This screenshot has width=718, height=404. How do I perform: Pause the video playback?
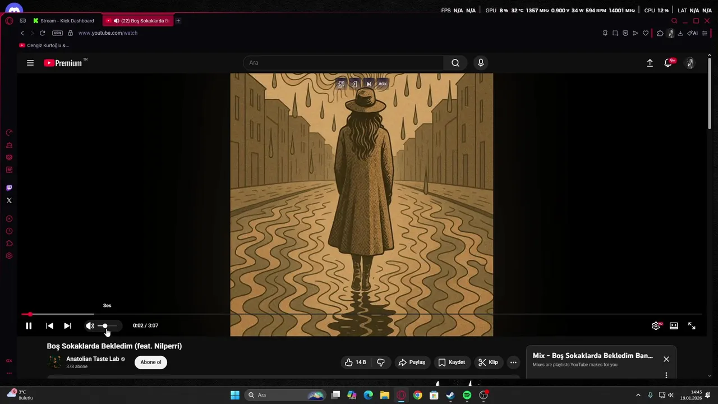click(29, 325)
